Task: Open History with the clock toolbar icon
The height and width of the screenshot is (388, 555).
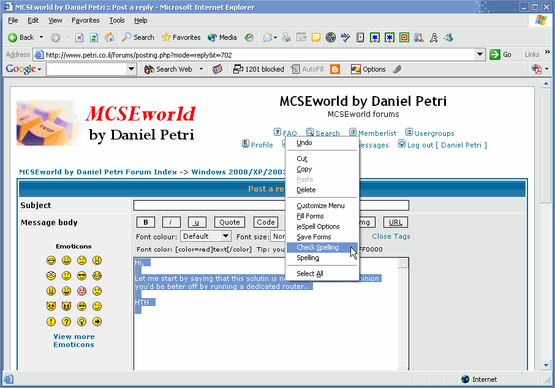Action: pyautogui.click(x=249, y=37)
